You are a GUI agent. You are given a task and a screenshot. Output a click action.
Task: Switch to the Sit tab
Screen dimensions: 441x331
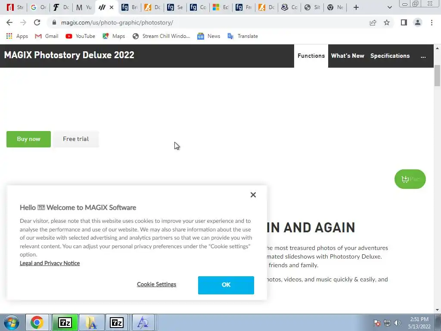point(312,7)
